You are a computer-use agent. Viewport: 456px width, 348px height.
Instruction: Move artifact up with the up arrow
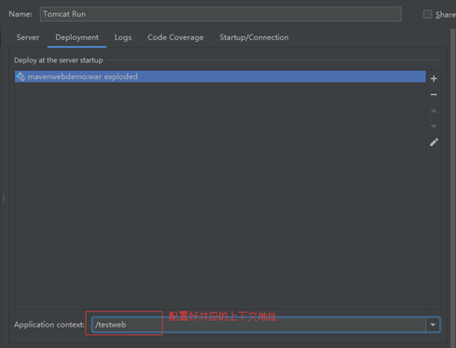(434, 111)
